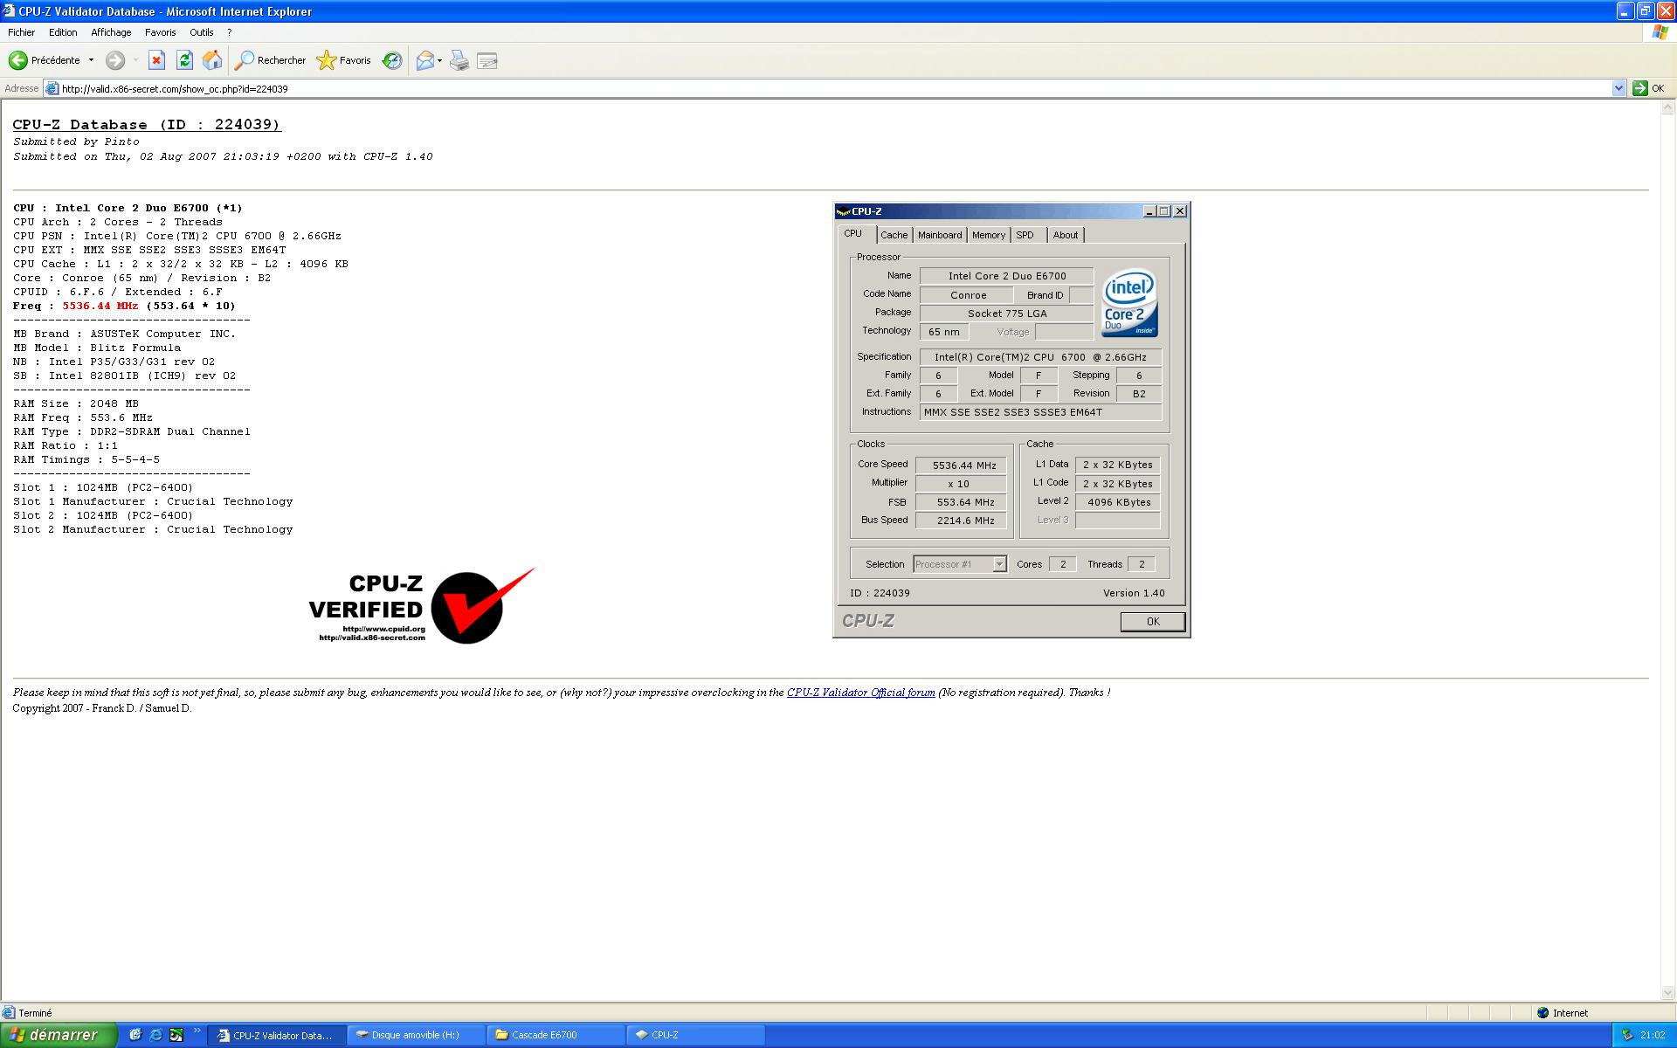This screenshot has height=1048, width=1677.
Task: Click the Forward navigation arrow icon
Action: click(x=115, y=60)
